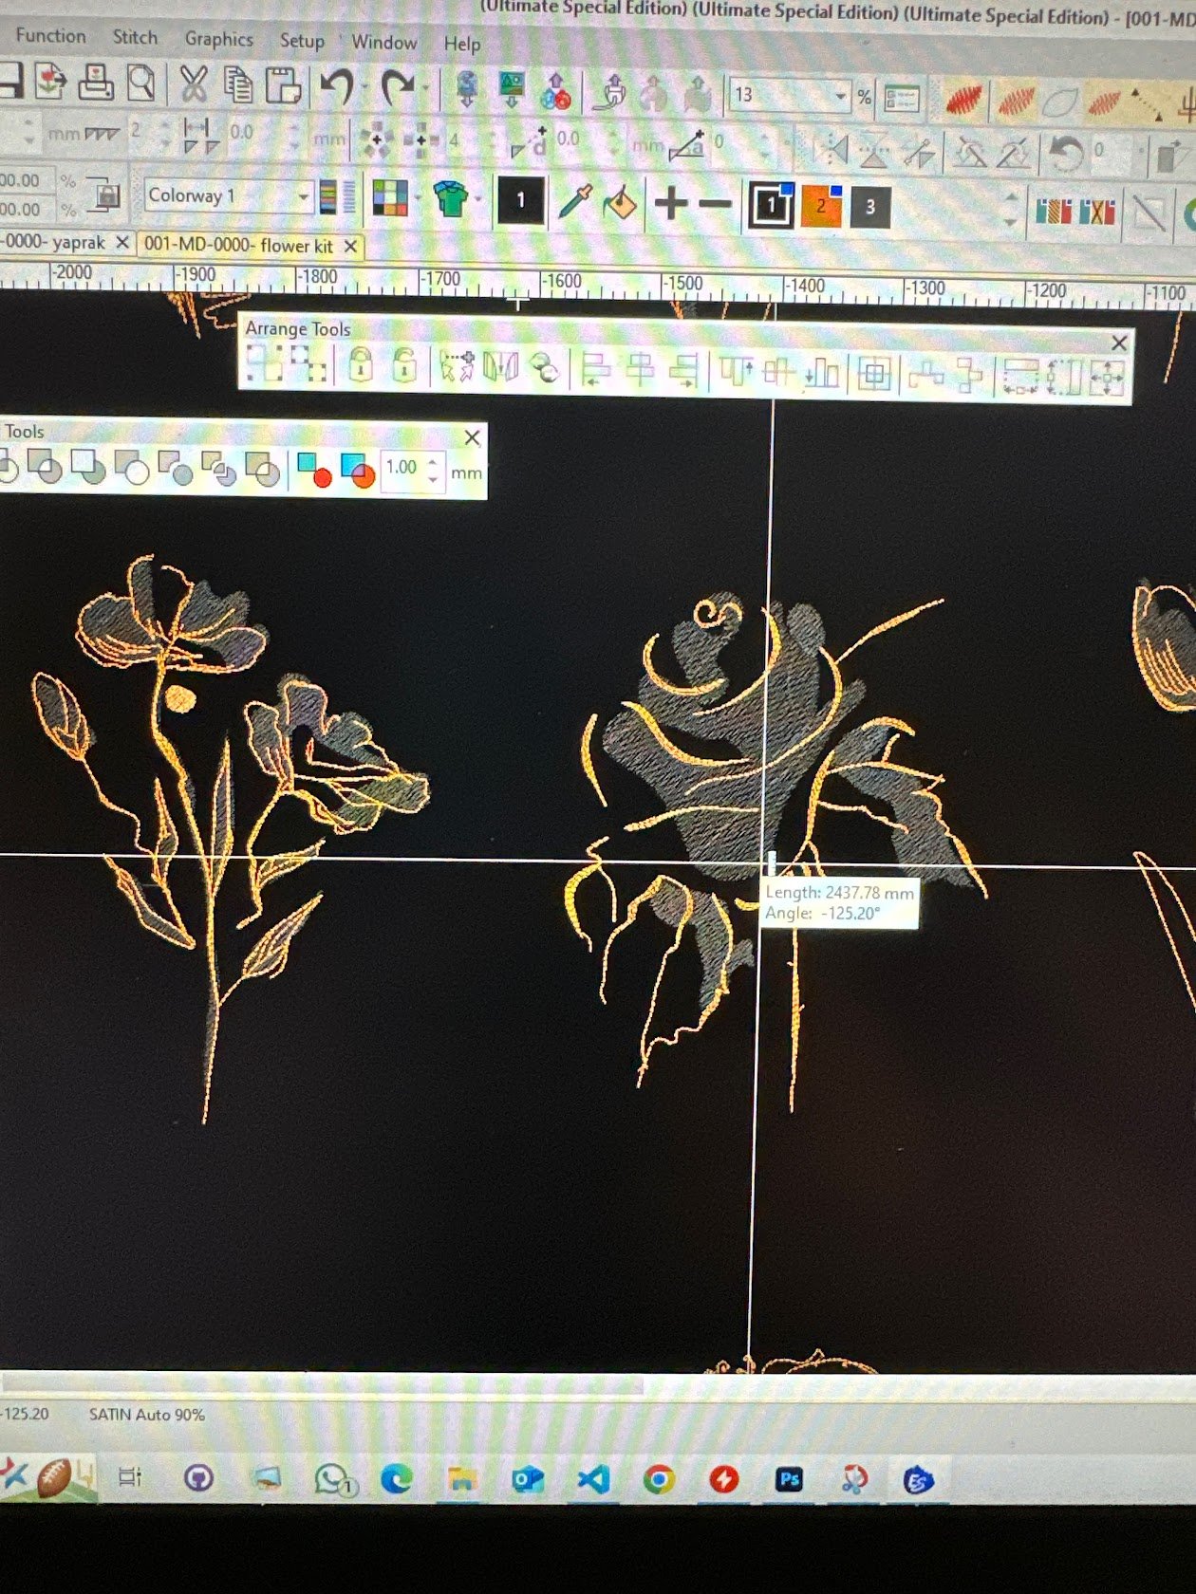This screenshot has width=1196, height=1594.
Task: Click the Undo arrow icon
Action: [x=336, y=86]
